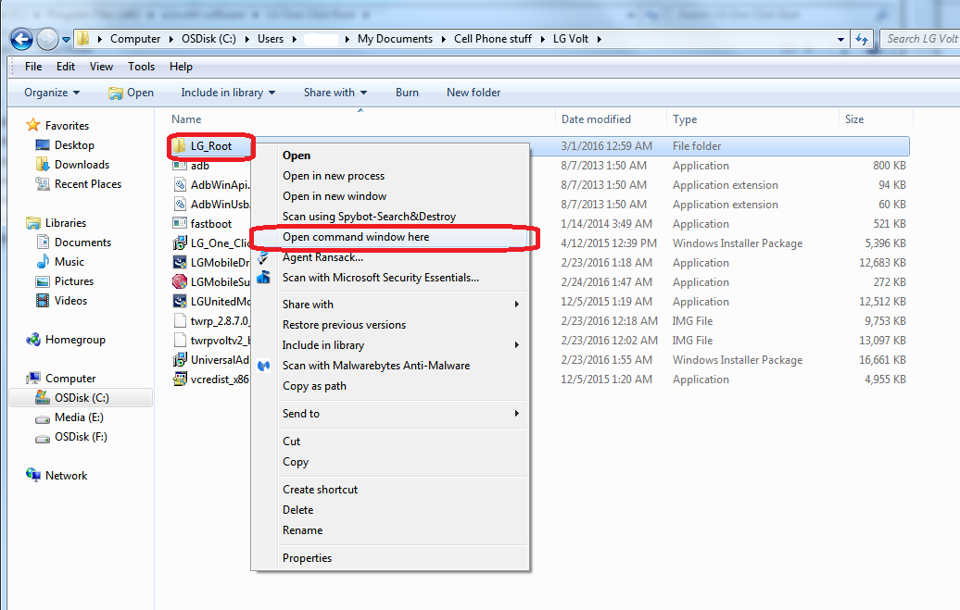Select twrpvoltv2 image file
Viewport: 960px width, 610px height.
click(x=180, y=341)
